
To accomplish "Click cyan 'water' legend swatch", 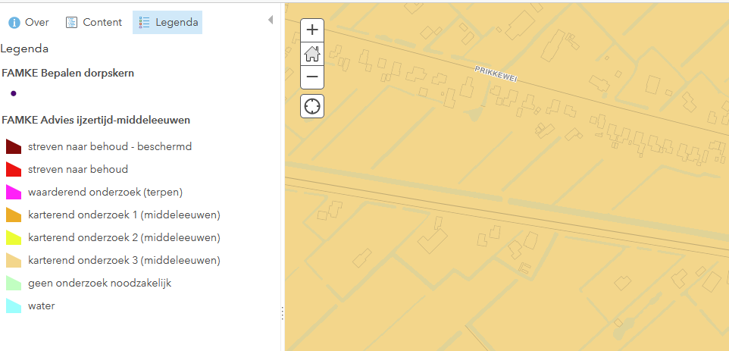I will click(14, 306).
